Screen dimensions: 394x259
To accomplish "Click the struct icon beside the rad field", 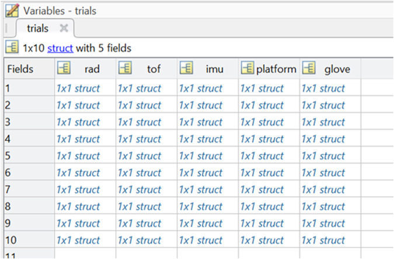I will click(63, 69).
